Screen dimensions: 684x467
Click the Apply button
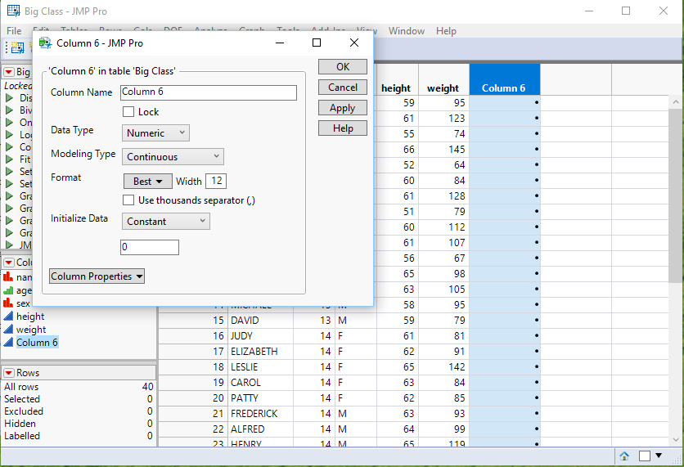(x=343, y=108)
